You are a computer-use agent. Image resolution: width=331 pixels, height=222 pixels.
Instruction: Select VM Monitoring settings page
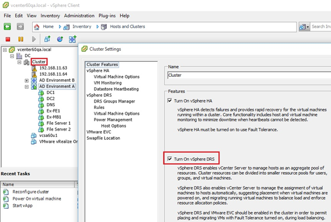coord(107,83)
